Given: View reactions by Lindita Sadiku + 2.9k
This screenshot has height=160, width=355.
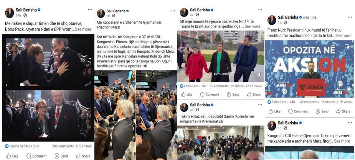Looking at the screenshot, I should pos(22,146).
